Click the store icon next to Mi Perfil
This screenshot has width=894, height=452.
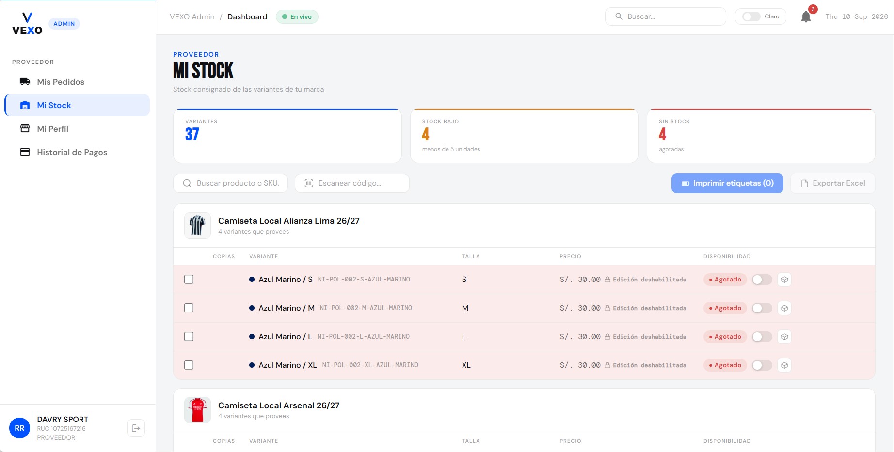pos(25,128)
